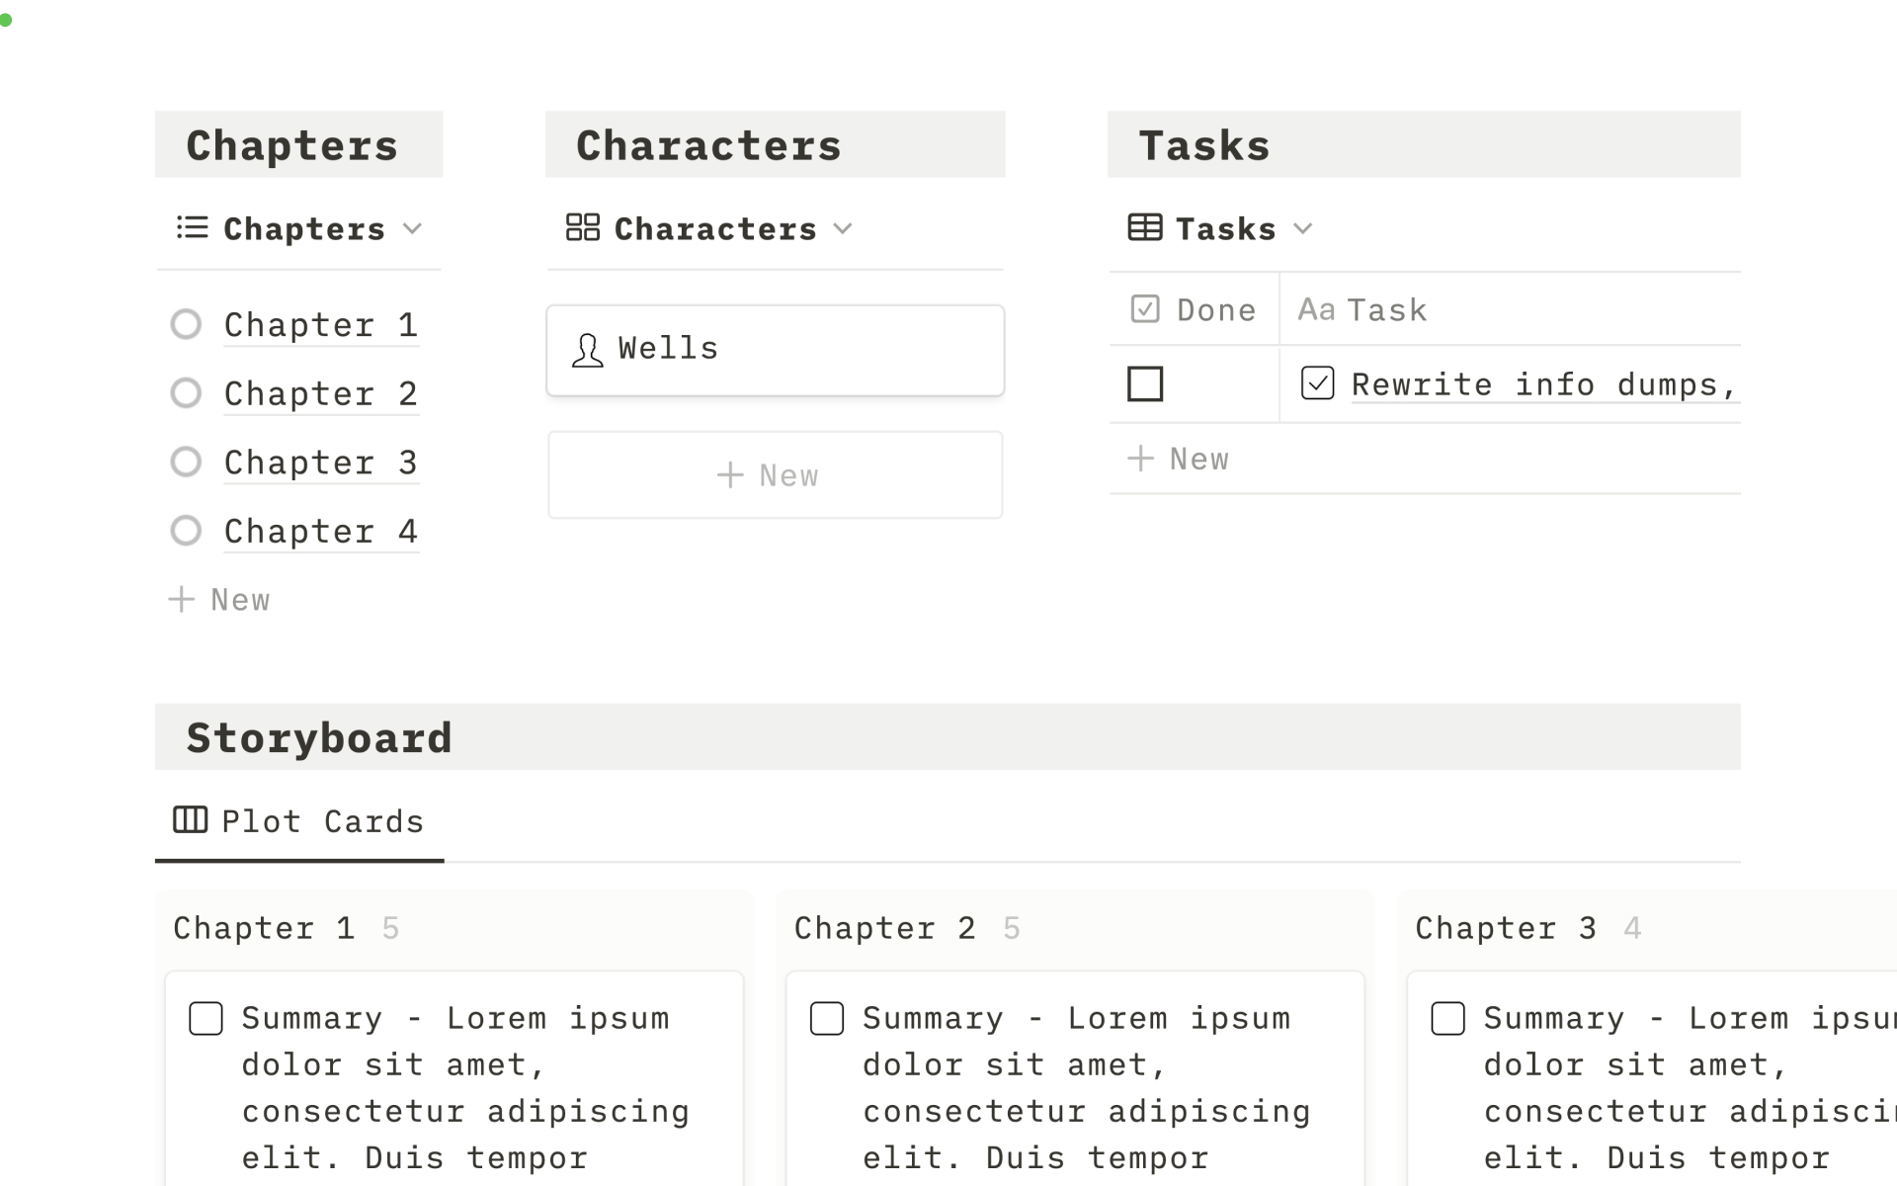
Task: Click the list view icon beside Chapters
Action: tap(192, 228)
